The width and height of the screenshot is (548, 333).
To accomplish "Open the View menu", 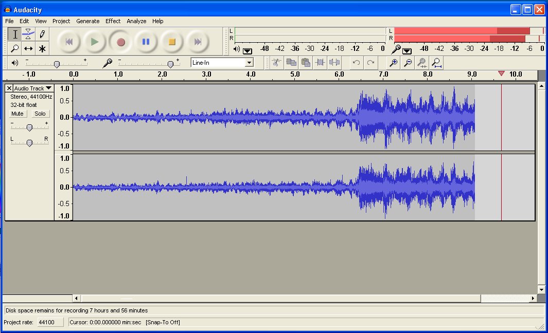I will [41, 21].
